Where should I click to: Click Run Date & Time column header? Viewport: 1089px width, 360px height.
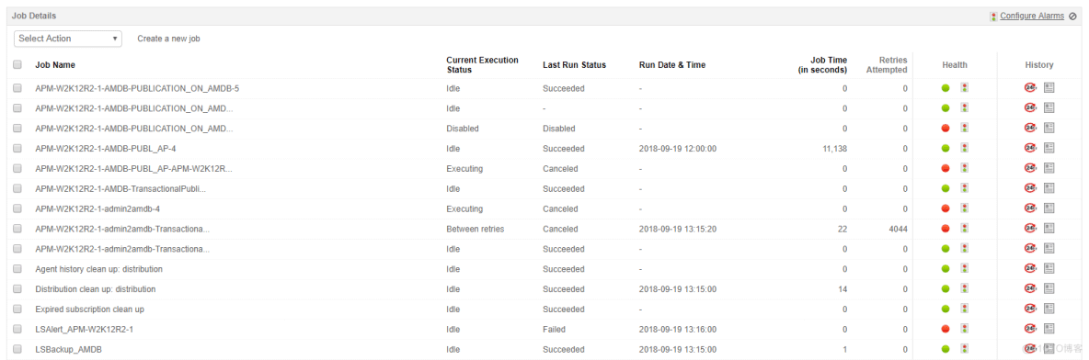[x=672, y=65]
